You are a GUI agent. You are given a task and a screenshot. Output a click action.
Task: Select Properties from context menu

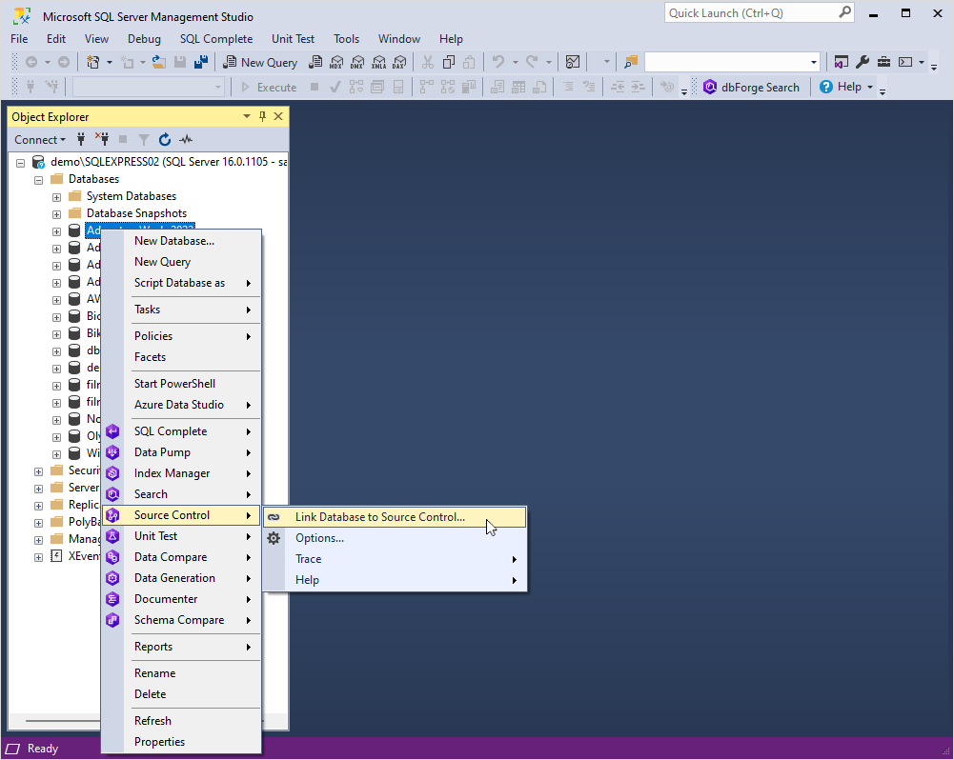(x=181, y=742)
